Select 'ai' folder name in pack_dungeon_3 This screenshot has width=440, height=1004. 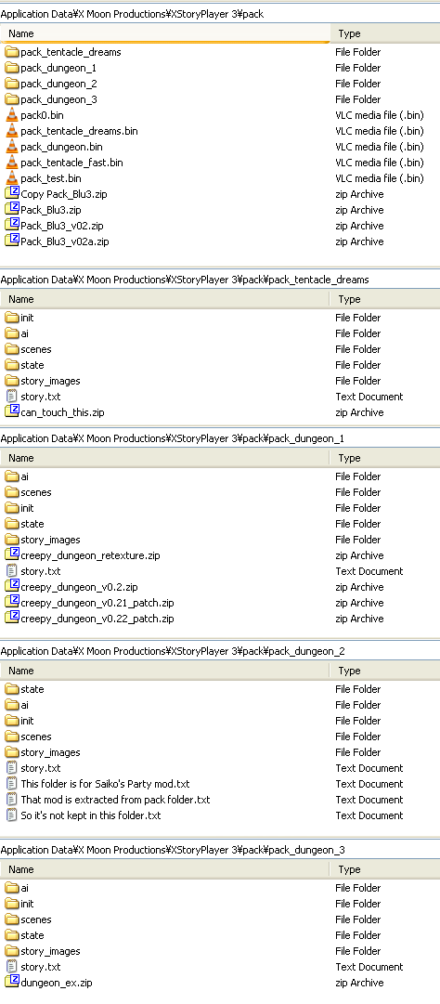tap(25, 888)
